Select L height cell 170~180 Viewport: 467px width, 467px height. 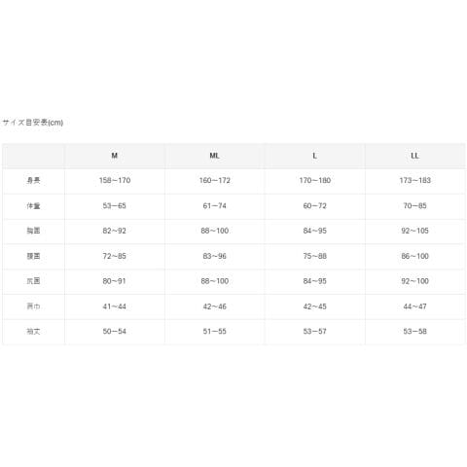[x=315, y=181]
